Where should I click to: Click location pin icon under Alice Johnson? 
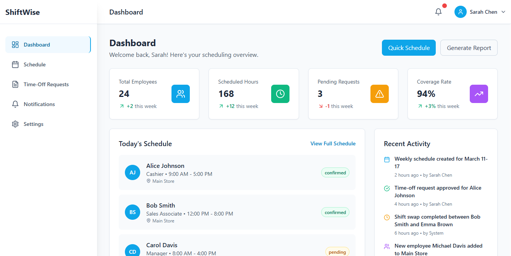[x=149, y=181]
